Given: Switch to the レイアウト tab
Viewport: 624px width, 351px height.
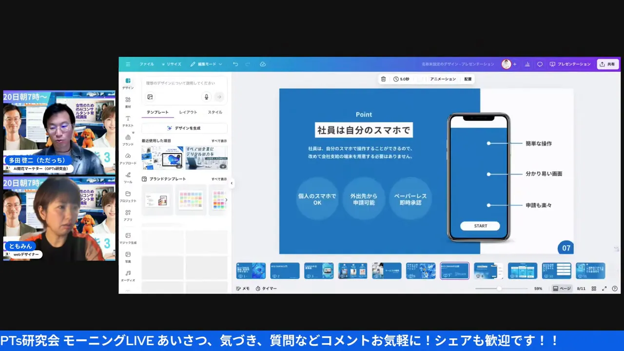Looking at the screenshot, I should [188, 112].
